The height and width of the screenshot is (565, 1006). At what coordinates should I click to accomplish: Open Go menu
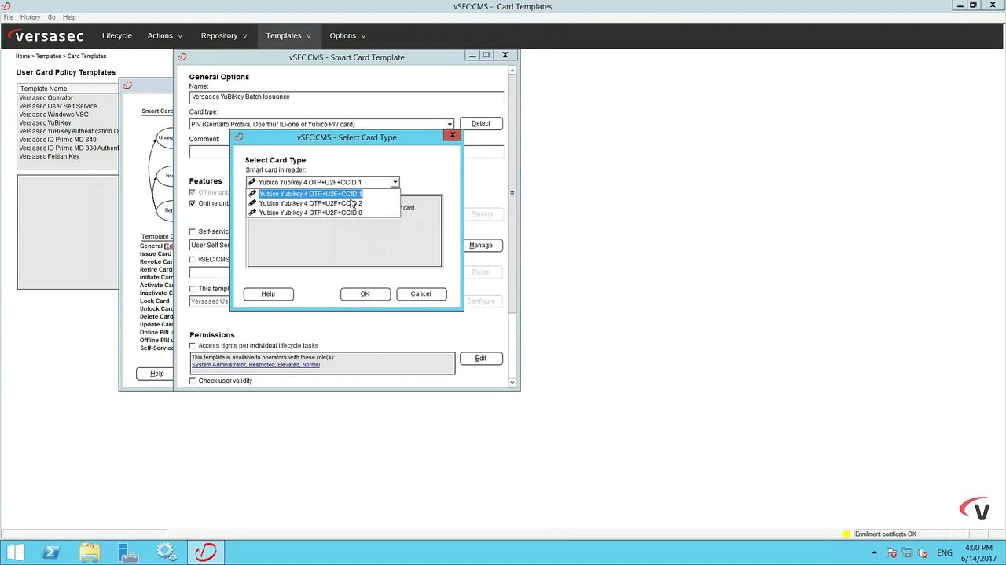coord(52,17)
